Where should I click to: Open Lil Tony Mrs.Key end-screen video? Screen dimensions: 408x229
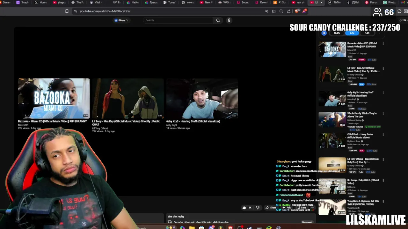[128, 98]
